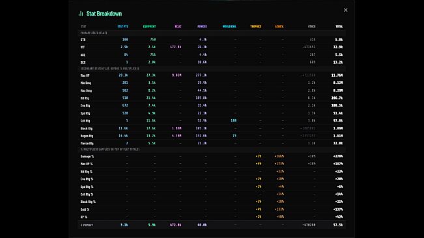The width and height of the screenshot is (424, 238).
Task: Select the STR stat row label
Action: click(x=83, y=40)
